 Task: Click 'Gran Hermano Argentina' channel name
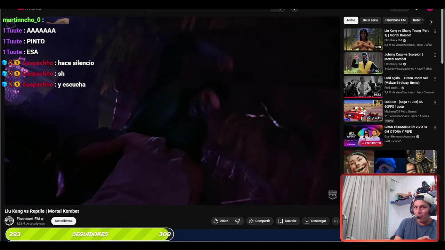[400, 136]
